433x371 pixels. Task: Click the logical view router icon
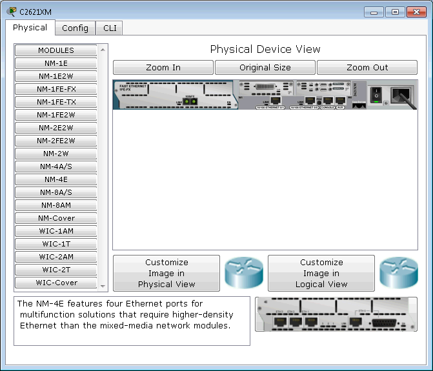[399, 273]
